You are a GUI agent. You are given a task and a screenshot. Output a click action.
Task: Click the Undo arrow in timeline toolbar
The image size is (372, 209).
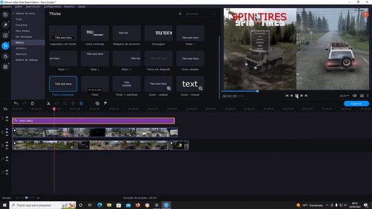tap(16, 103)
